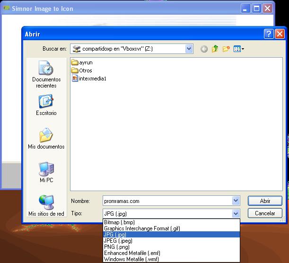This screenshot has width=289, height=263.
Task: Choose Windows Metafile (.wmf) type
Action: 171,259
